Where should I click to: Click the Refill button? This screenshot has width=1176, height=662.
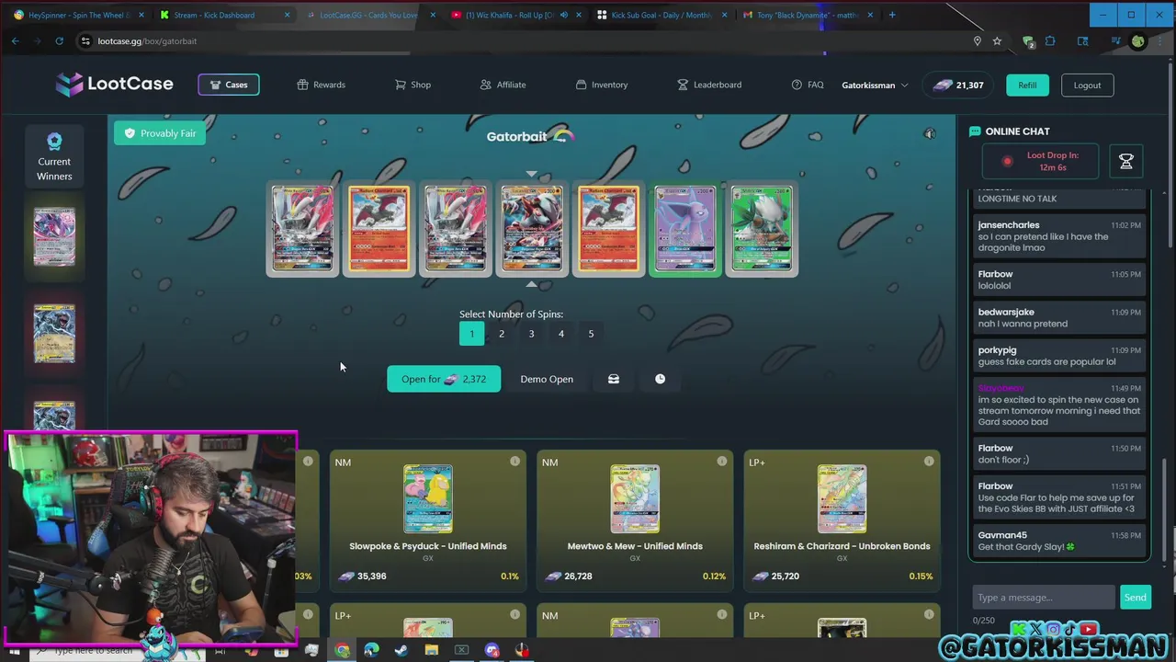coord(1027,86)
